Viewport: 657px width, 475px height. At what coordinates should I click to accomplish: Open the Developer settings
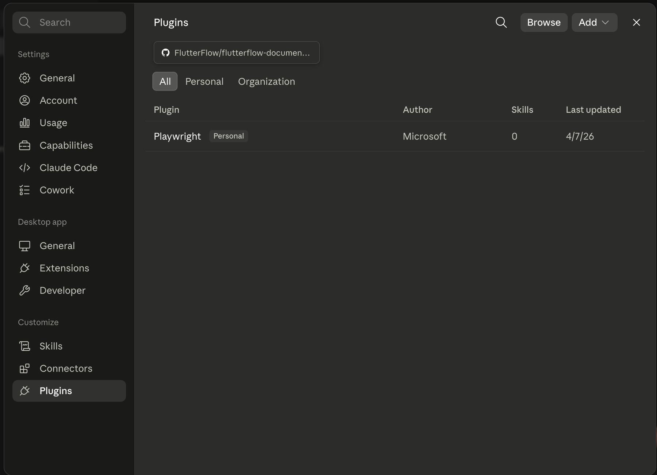point(69,291)
